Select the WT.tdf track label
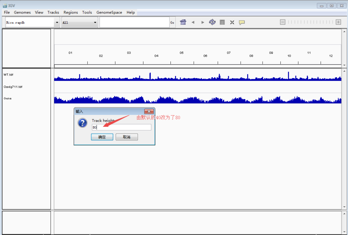 click(9, 74)
